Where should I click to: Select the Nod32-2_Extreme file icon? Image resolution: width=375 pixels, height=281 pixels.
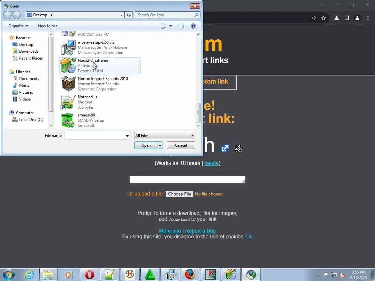point(68,65)
